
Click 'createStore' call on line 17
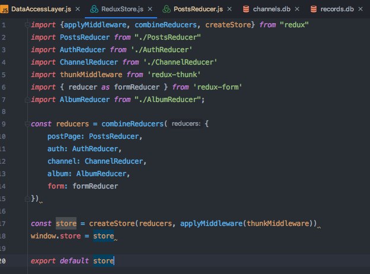coord(111,224)
